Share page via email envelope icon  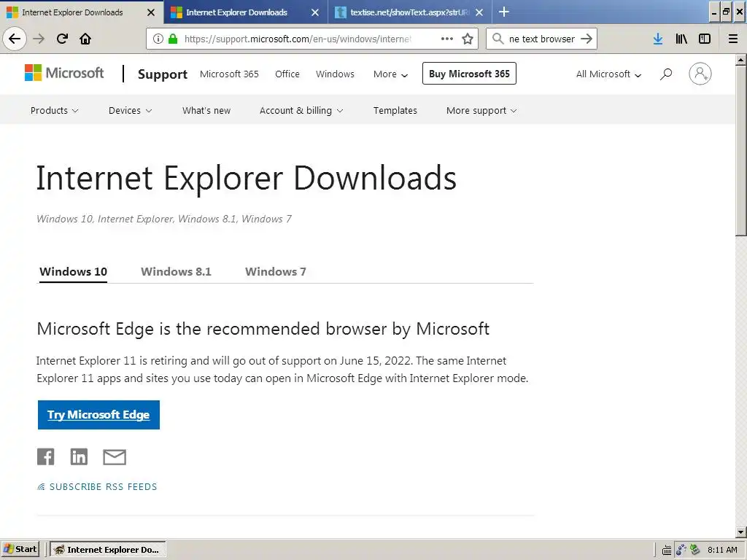[x=115, y=457]
